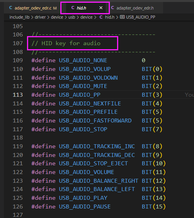Image resolution: width=194 pixels, height=218 pixels.
Task: Click the USB_AUDIO_STOP_EJECT macro name
Action: [x=93, y=163]
